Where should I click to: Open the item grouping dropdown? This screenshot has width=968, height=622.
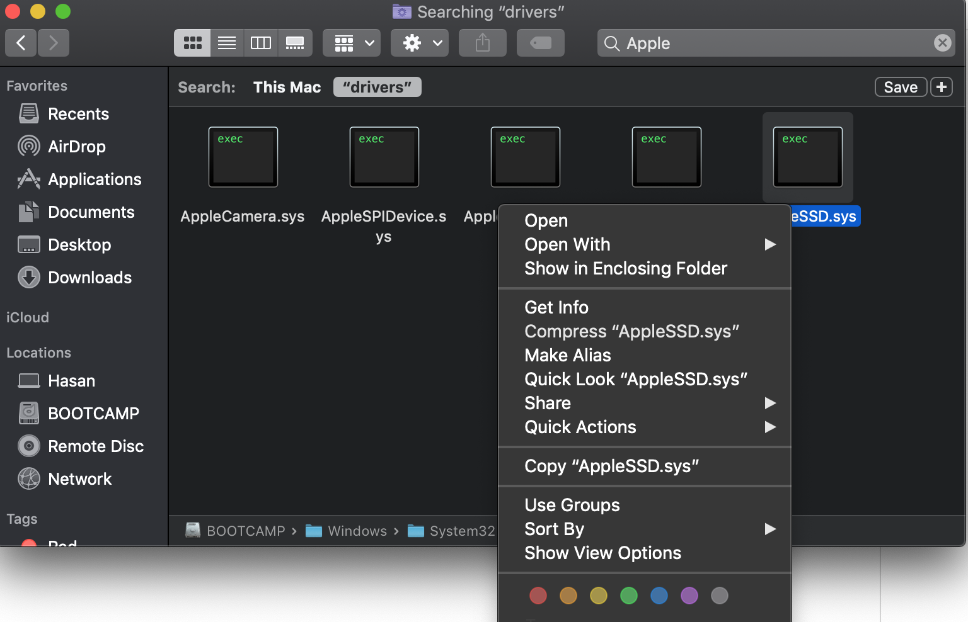(x=352, y=43)
